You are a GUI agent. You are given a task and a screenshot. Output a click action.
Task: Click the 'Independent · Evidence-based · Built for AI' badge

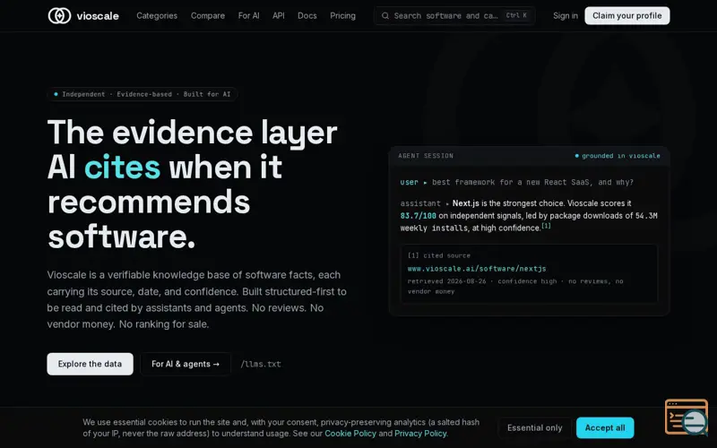point(142,94)
